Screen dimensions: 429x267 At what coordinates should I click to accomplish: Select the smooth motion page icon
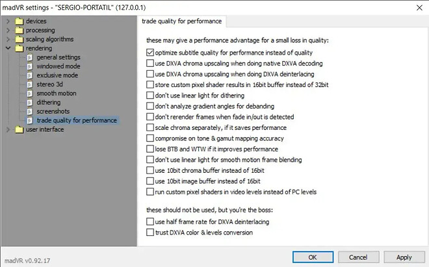coord(29,94)
